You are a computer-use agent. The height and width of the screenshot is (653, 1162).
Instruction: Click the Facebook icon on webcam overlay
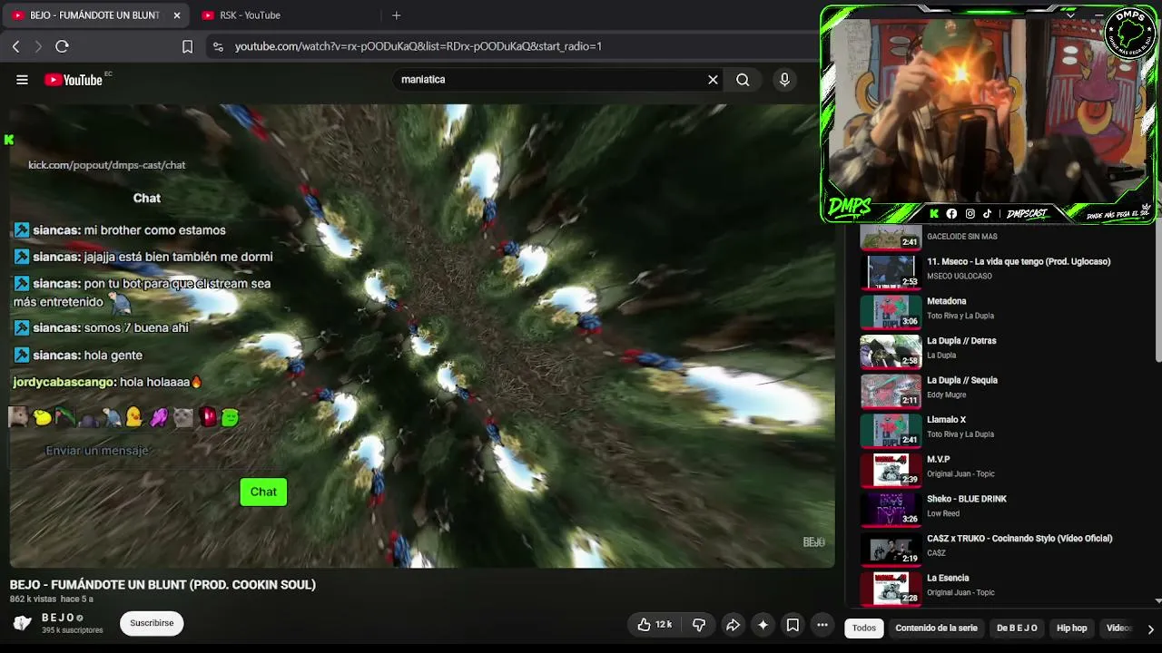(951, 214)
